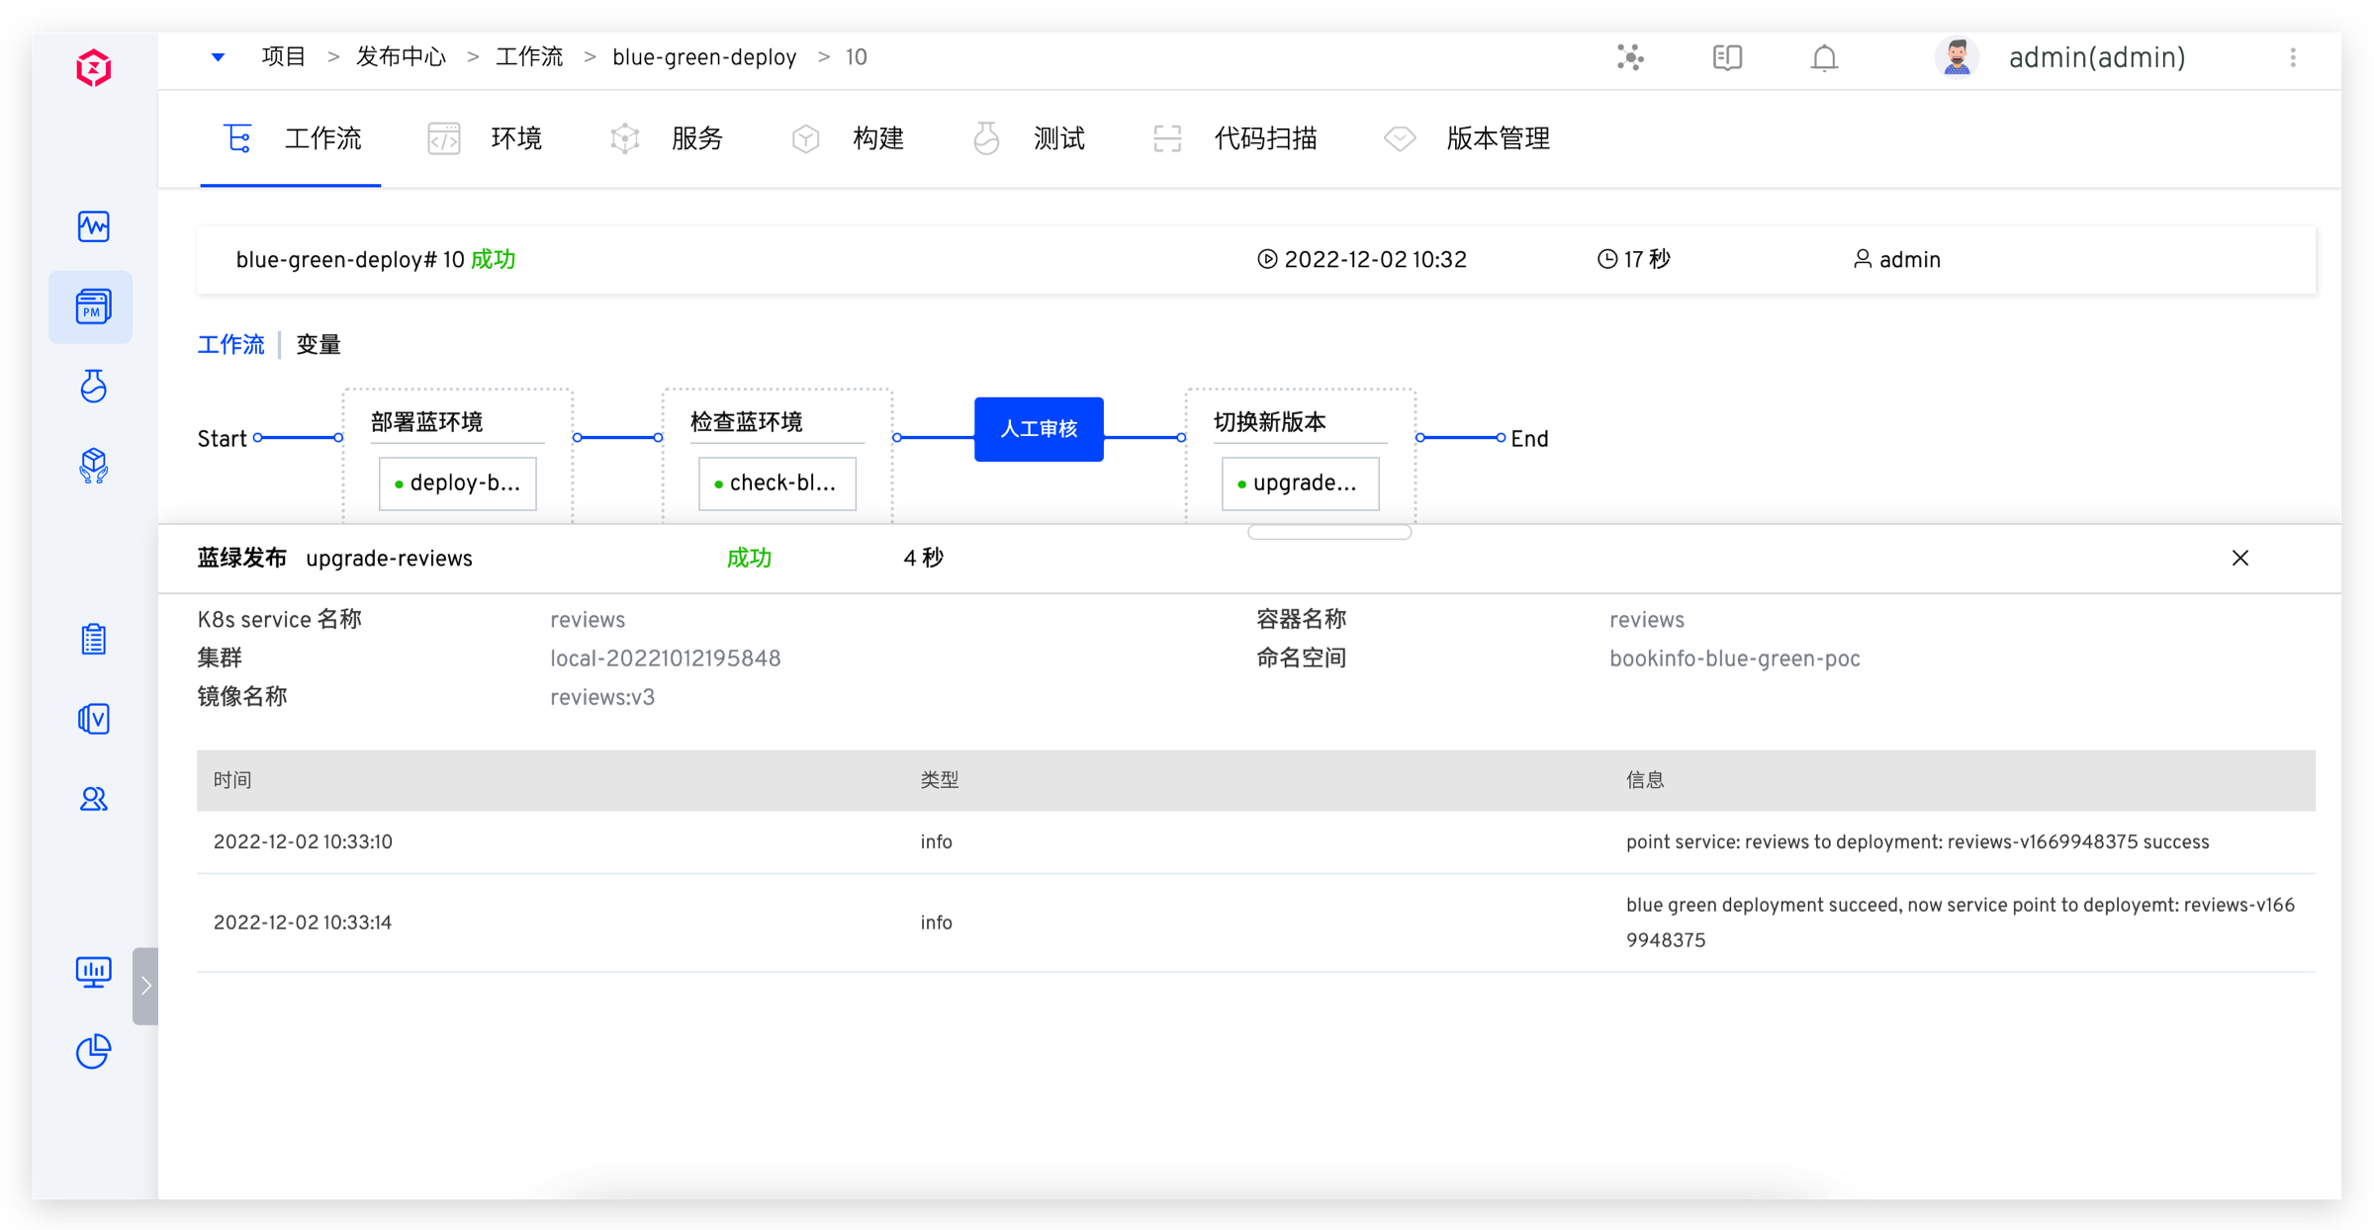
Task: Click the notification bell icon
Action: click(1824, 58)
